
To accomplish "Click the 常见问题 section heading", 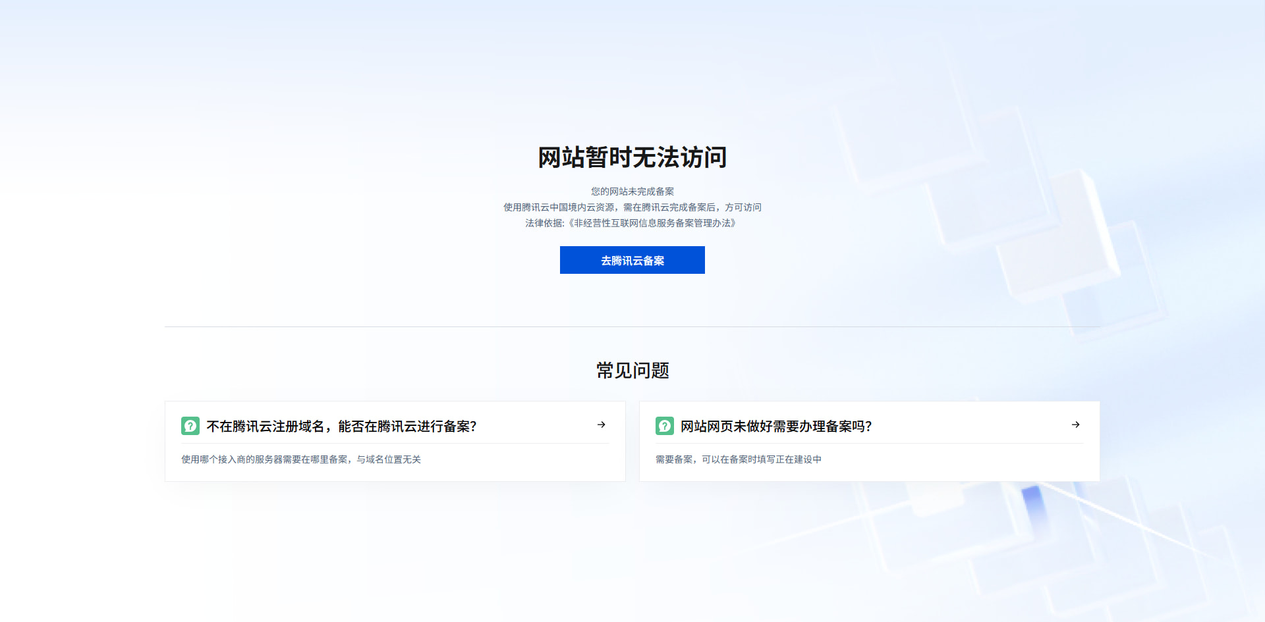I will pyautogui.click(x=632, y=371).
